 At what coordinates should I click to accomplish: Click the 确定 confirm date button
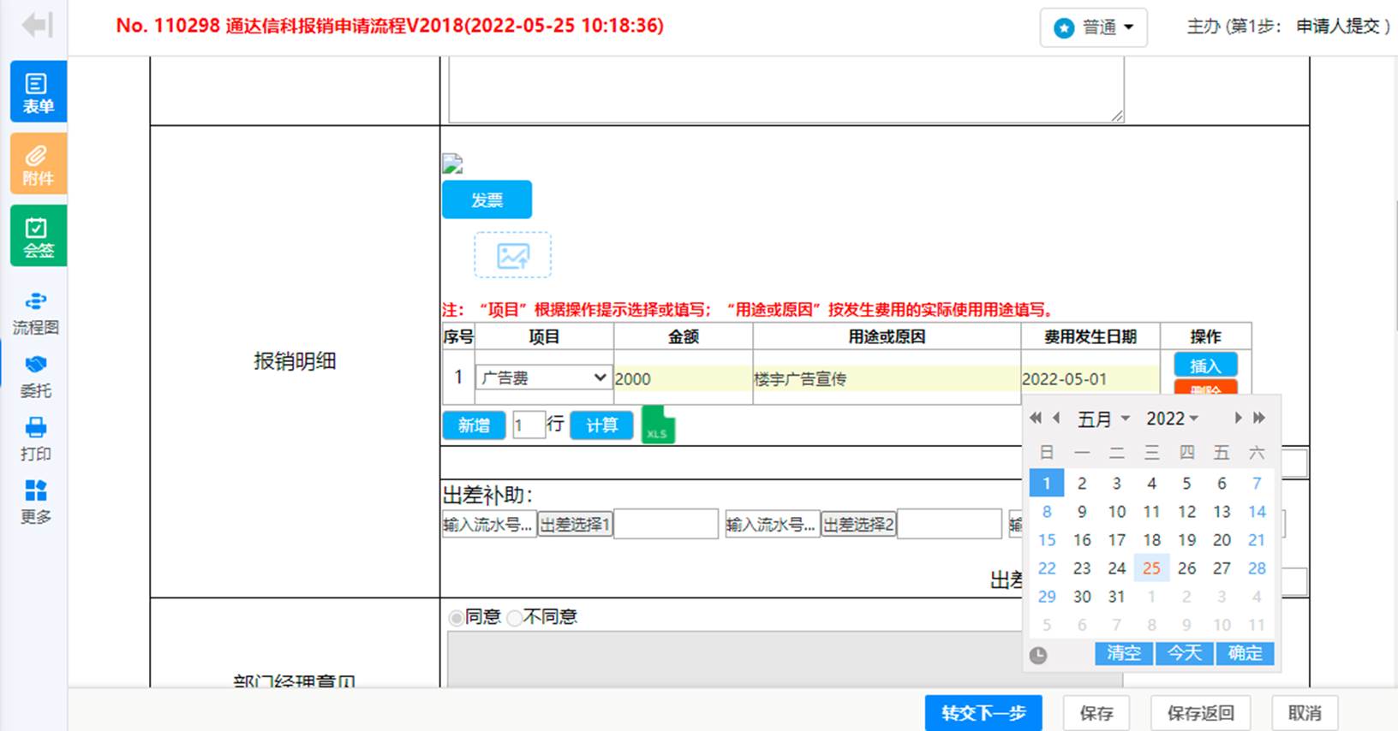[1245, 653]
